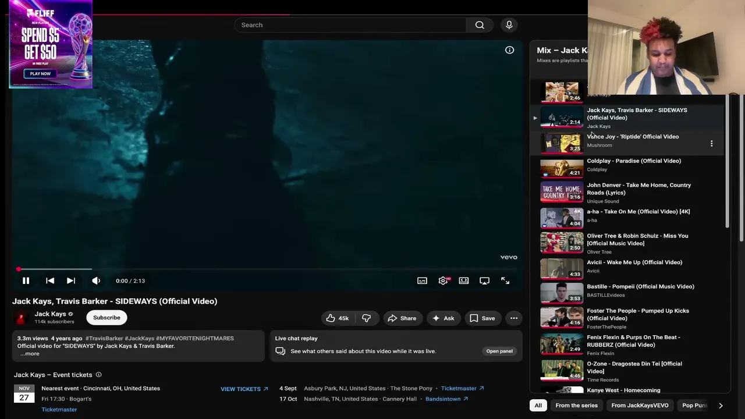745x419 pixels.
Task: Open Jack Kays channel name below the video
Action: (x=50, y=314)
